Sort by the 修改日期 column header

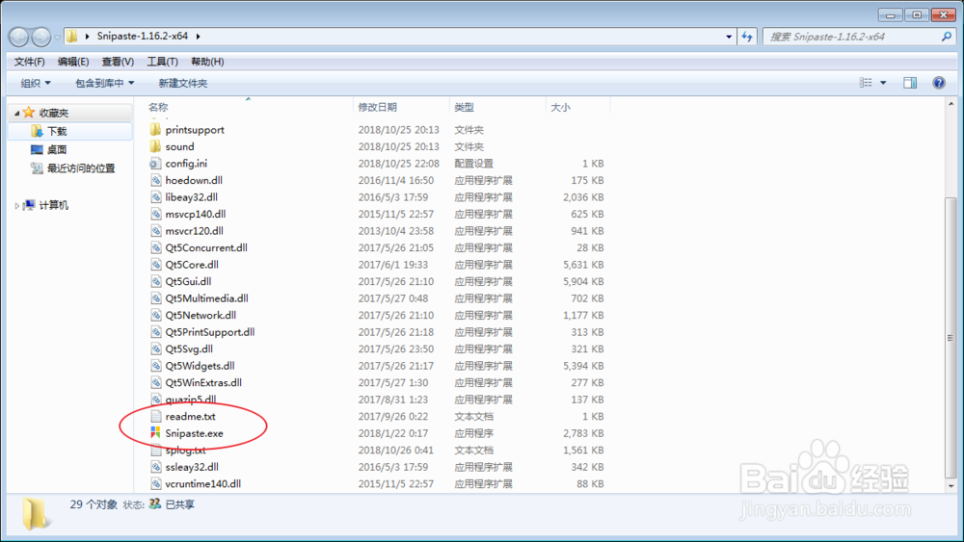378,107
